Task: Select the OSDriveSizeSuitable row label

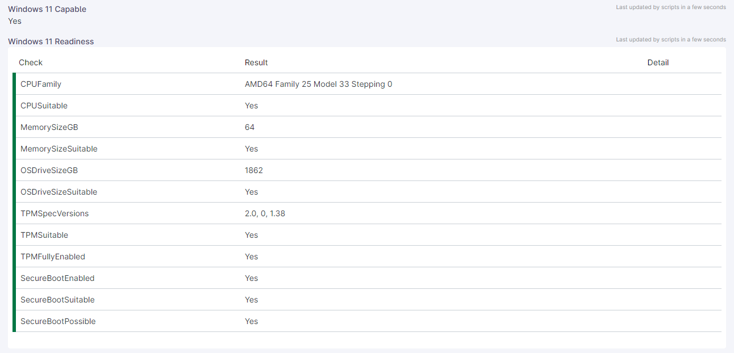Action: [59, 192]
